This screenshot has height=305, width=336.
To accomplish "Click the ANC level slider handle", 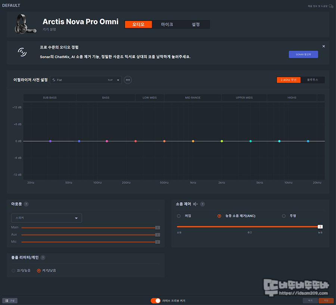I will [320, 227].
